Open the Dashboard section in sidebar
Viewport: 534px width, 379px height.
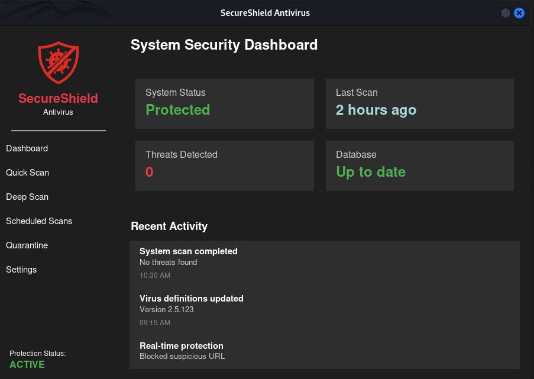(x=27, y=148)
